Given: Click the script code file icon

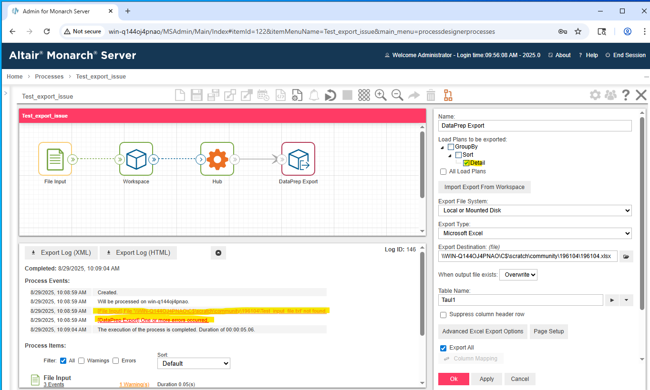Looking at the screenshot, I should click(280, 95).
